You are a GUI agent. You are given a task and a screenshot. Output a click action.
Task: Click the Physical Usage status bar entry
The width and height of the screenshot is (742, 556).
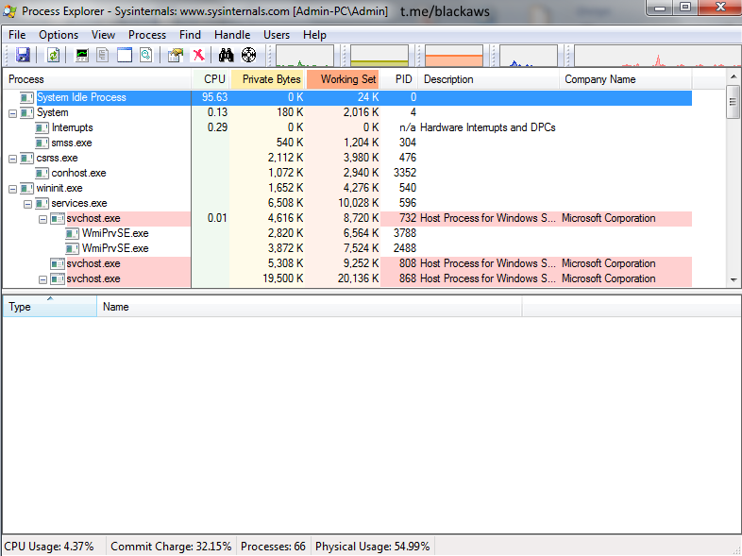(373, 547)
